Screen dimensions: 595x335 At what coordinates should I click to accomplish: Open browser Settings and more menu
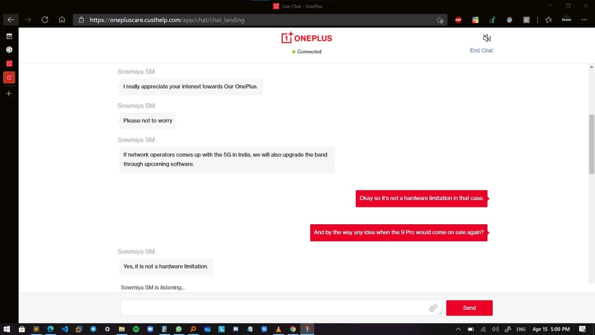tap(584, 20)
